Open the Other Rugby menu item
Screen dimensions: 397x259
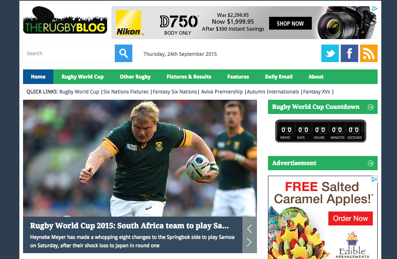point(135,77)
